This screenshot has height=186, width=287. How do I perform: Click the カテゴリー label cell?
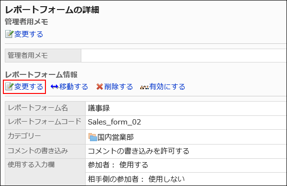click(x=45, y=137)
